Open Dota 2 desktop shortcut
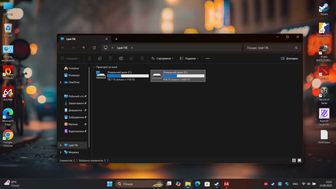The image size is (336, 189). tap(324, 73)
